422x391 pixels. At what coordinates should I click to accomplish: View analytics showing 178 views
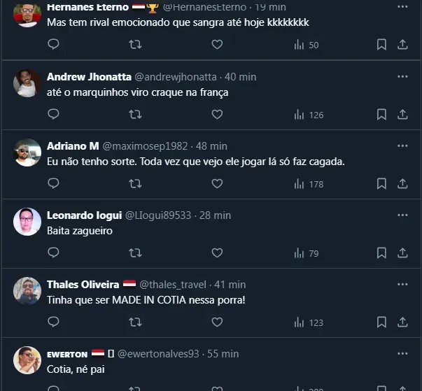[x=309, y=184]
